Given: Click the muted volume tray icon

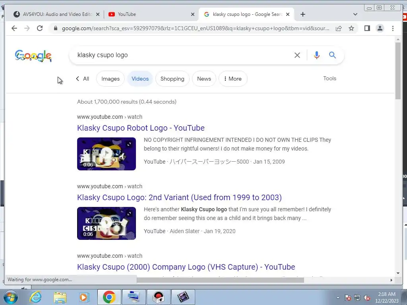Looking at the screenshot, I should [367, 298].
